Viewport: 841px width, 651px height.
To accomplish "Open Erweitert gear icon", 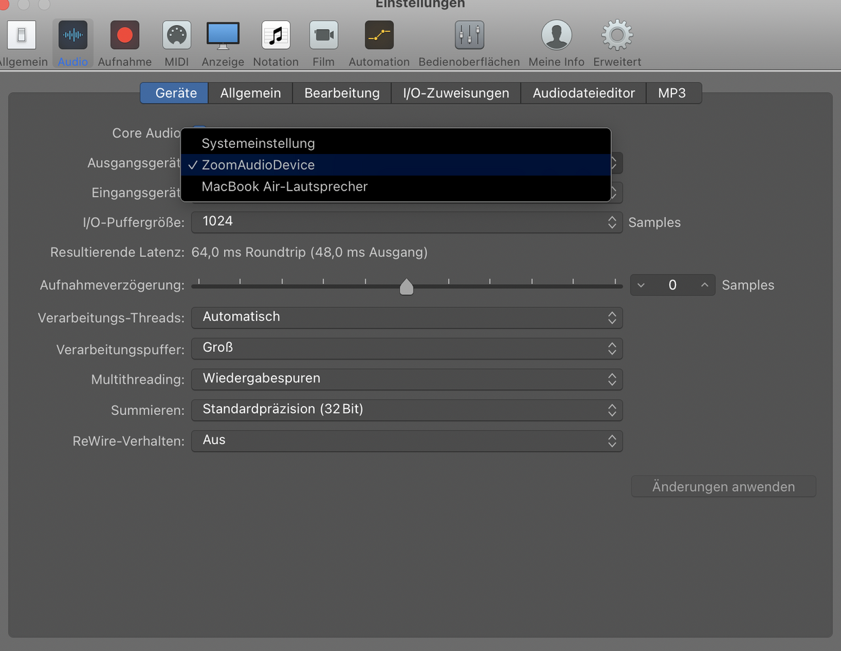I will coord(616,36).
